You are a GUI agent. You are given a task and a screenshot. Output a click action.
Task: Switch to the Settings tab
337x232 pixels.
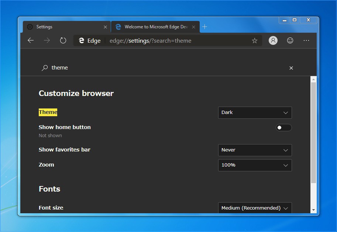[x=63, y=27]
